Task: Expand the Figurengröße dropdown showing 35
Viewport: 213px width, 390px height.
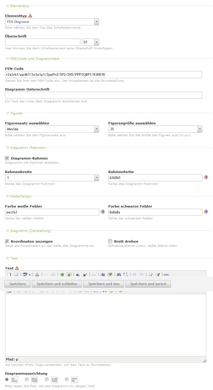Action: [155, 129]
